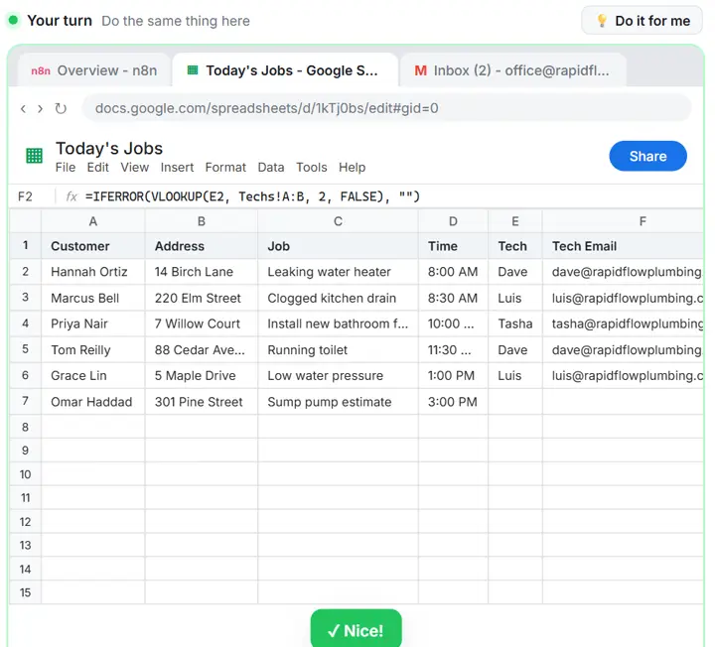
Task: Reload the page with refresh icon
Action: coord(61,108)
